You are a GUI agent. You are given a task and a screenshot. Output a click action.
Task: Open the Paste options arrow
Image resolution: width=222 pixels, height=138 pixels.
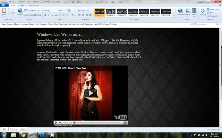[4, 16]
